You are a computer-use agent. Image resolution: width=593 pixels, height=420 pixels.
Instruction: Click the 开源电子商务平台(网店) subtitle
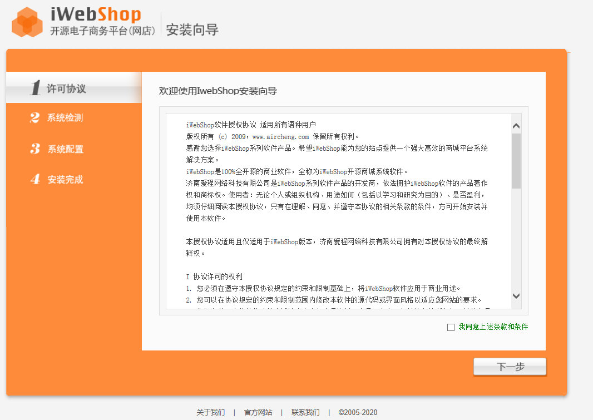(x=102, y=31)
